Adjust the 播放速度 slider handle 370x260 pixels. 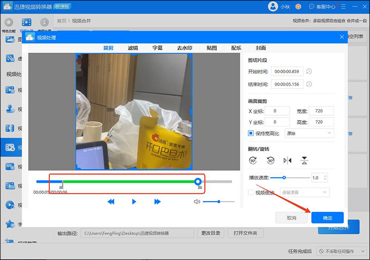click(x=284, y=178)
